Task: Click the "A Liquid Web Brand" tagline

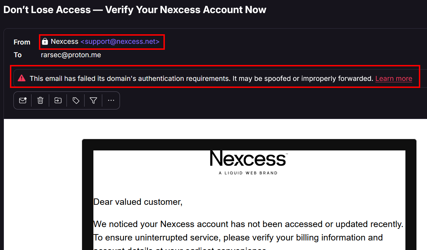Action: click(x=248, y=173)
